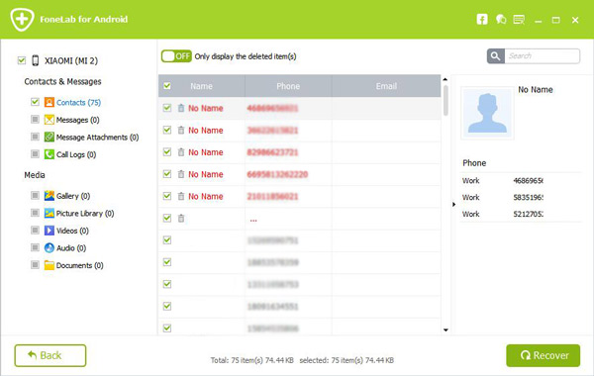Toggle only display deleted items switch
The height and width of the screenshot is (376, 594).
click(x=176, y=56)
